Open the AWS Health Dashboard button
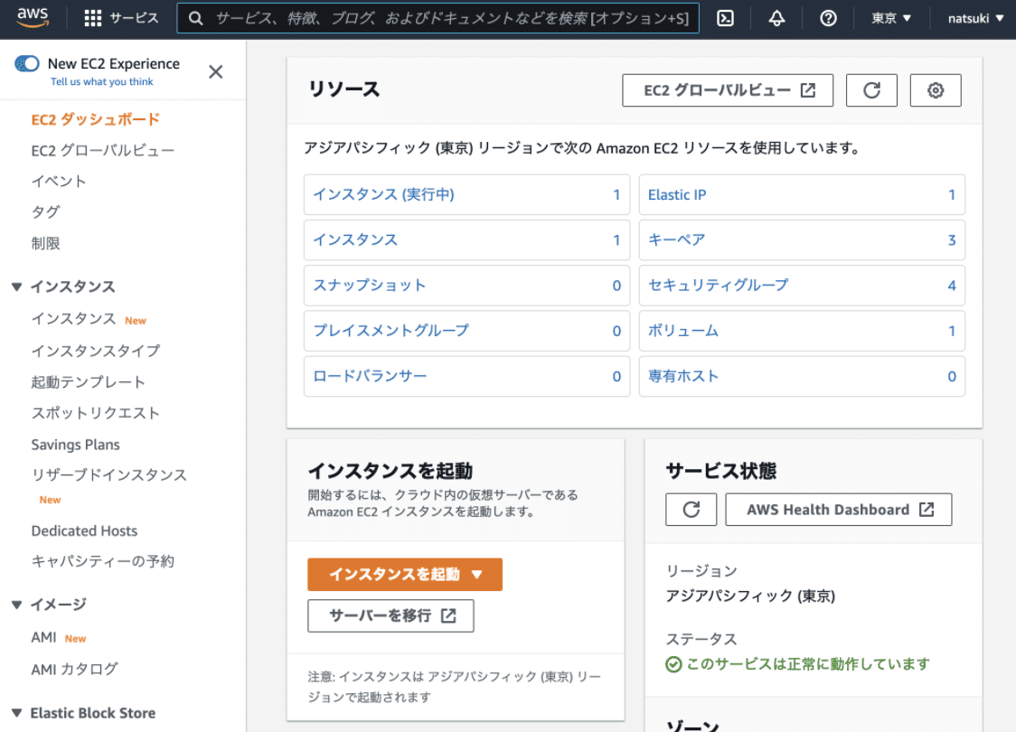Screen dimensions: 1016x732 pos(839,509)
